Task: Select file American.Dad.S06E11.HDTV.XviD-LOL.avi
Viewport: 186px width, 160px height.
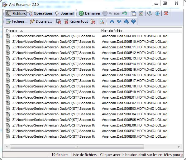Action: point(135,47)
